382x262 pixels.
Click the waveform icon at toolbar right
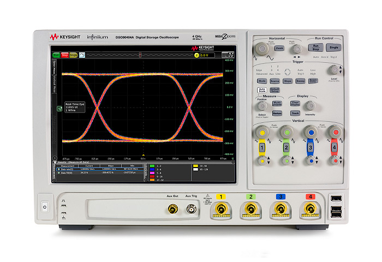pos(231,55)
